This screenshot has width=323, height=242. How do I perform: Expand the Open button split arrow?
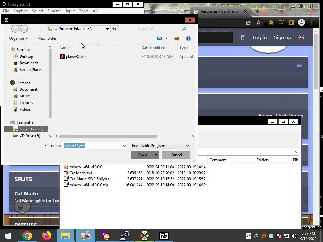tap(156, 155)
